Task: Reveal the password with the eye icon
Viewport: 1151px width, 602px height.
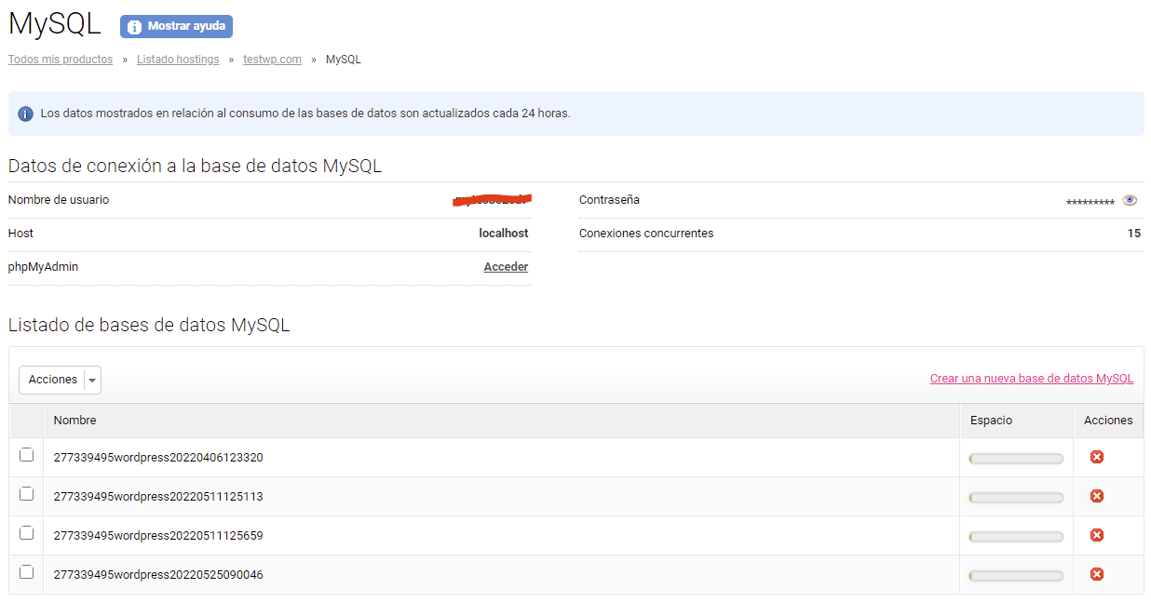Action: [1130, 200]
